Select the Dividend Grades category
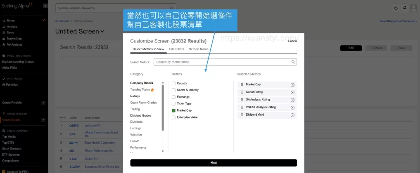This screenshot has width=420, height=173. point(141,115)
